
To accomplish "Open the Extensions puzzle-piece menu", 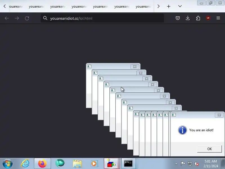I will tap(198, 18).
